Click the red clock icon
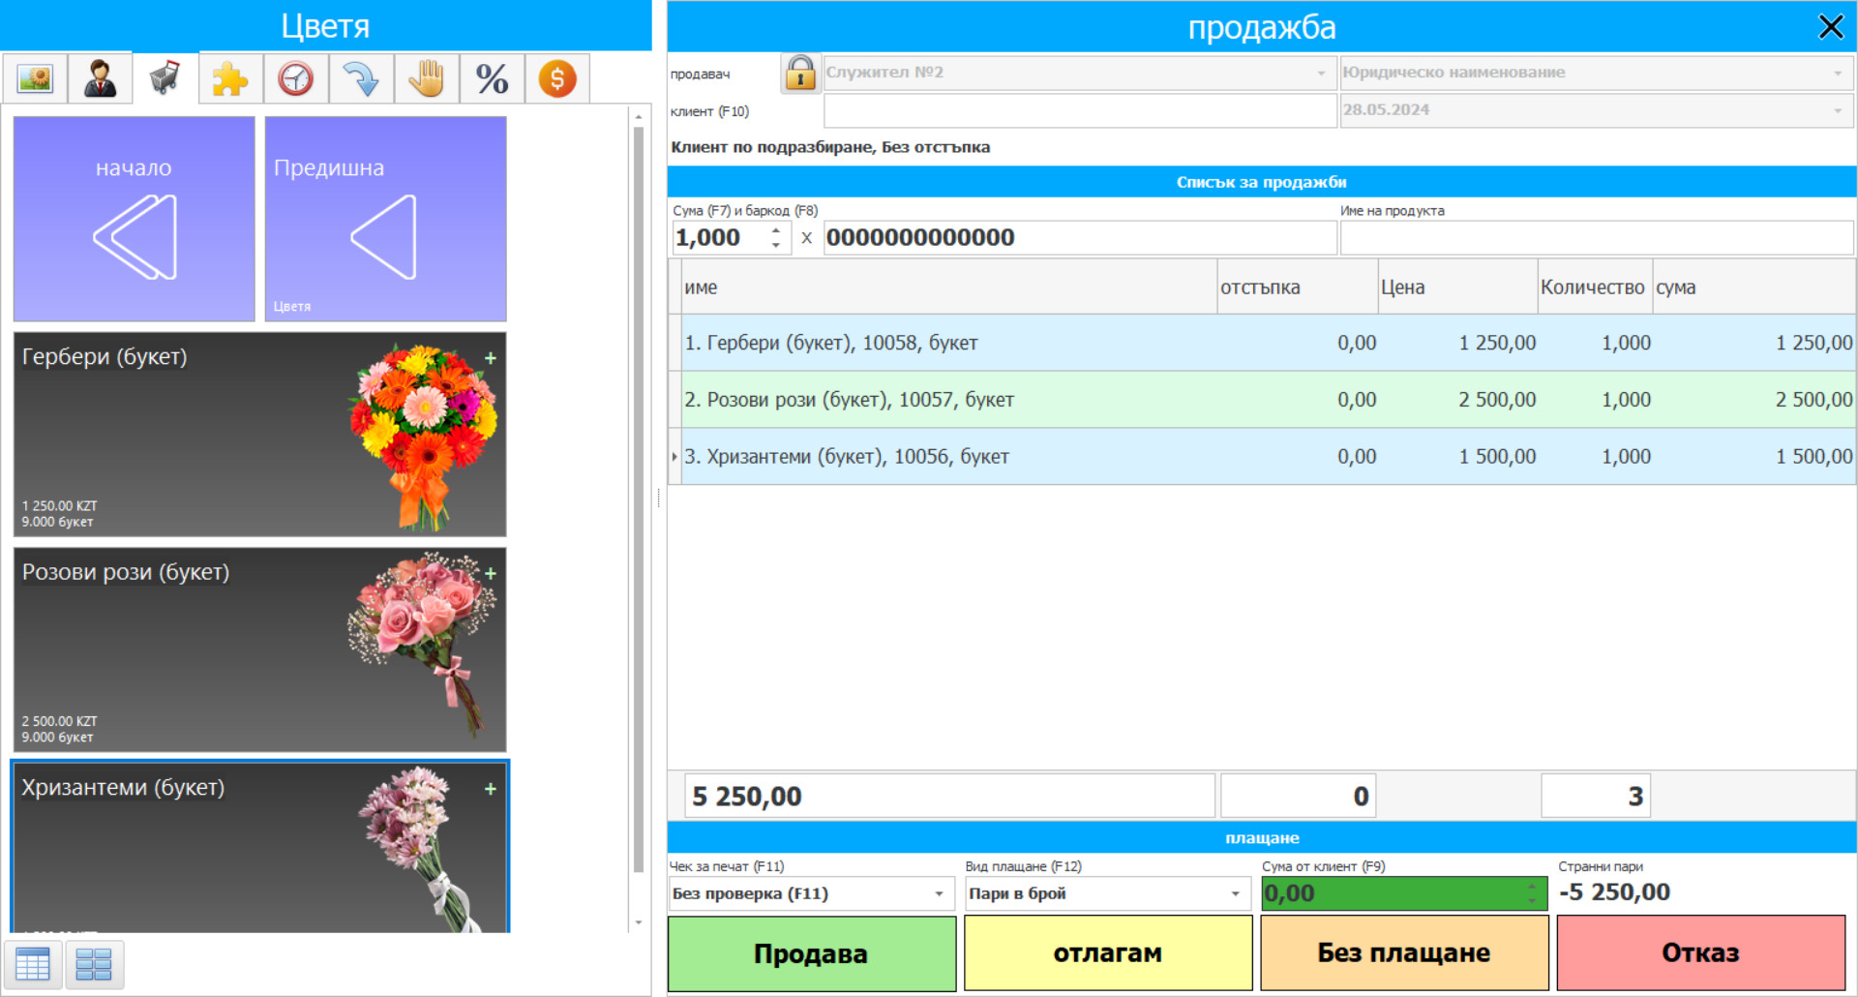 [296, 78]
